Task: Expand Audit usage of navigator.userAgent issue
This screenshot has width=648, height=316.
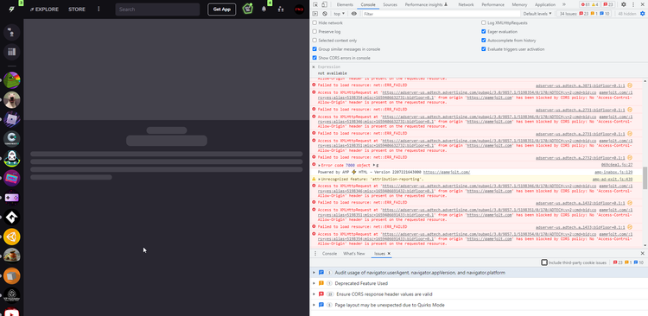Action: (x=314, y=273)
